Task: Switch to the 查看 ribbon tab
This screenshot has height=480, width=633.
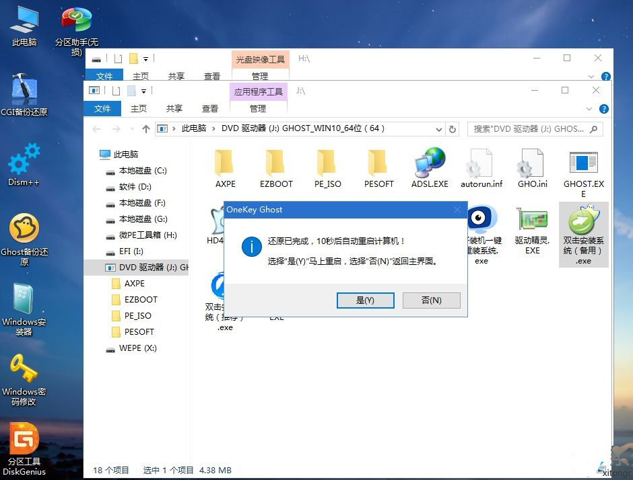Action: [x=209, y=108]
